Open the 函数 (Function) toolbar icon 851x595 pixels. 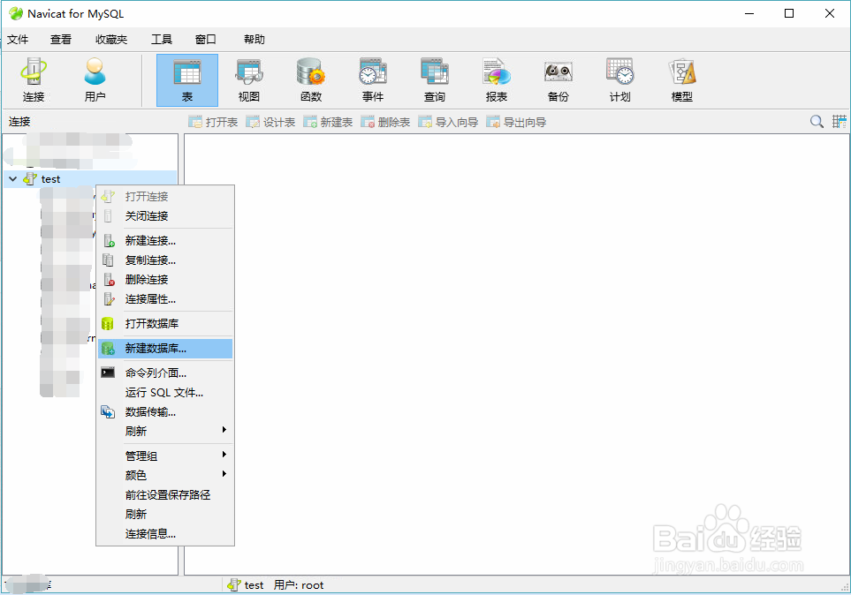311,80
